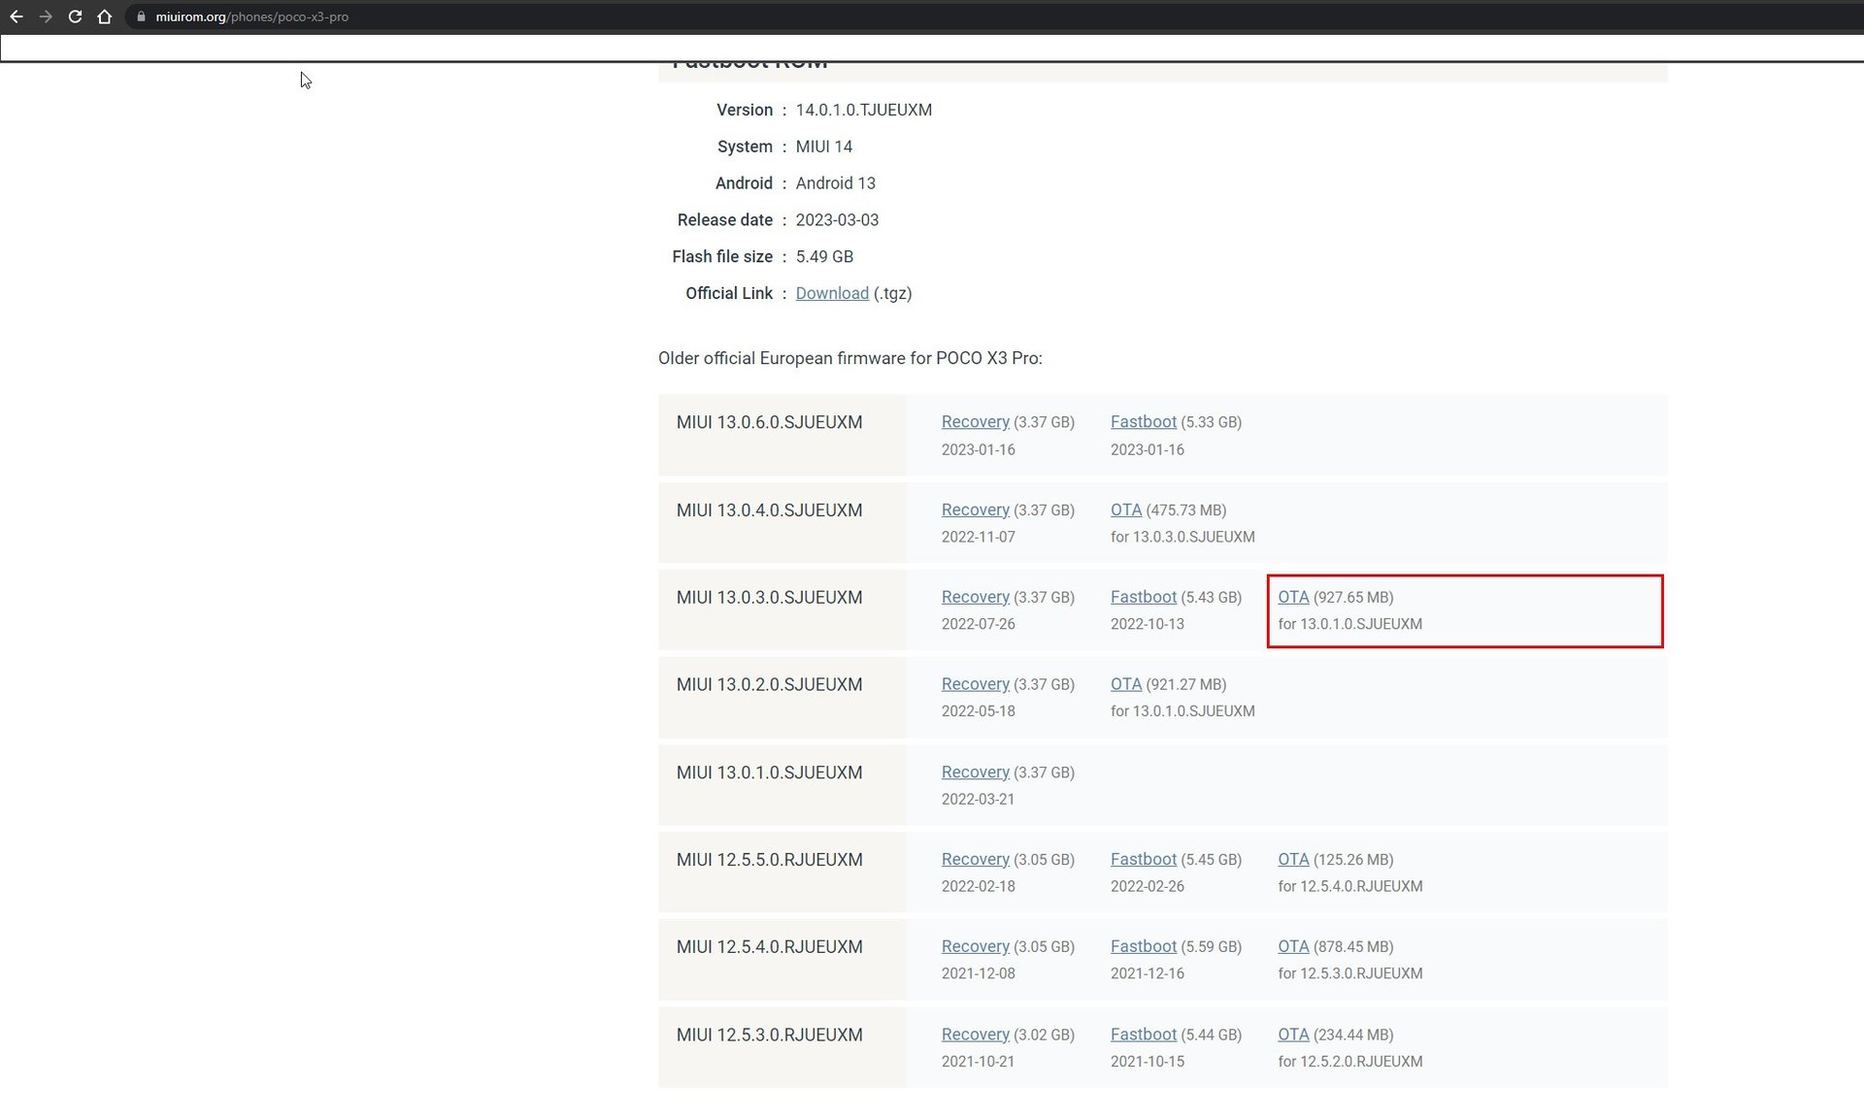
Task: Open Fastboot 5.59 GB link for 12.5.4.0
Action: point(1143,946)
